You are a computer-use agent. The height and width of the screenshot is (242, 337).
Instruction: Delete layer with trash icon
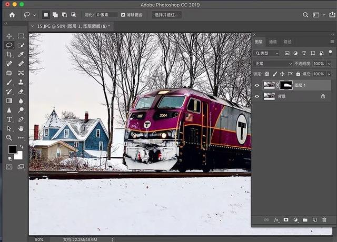[x=324, y=220]
